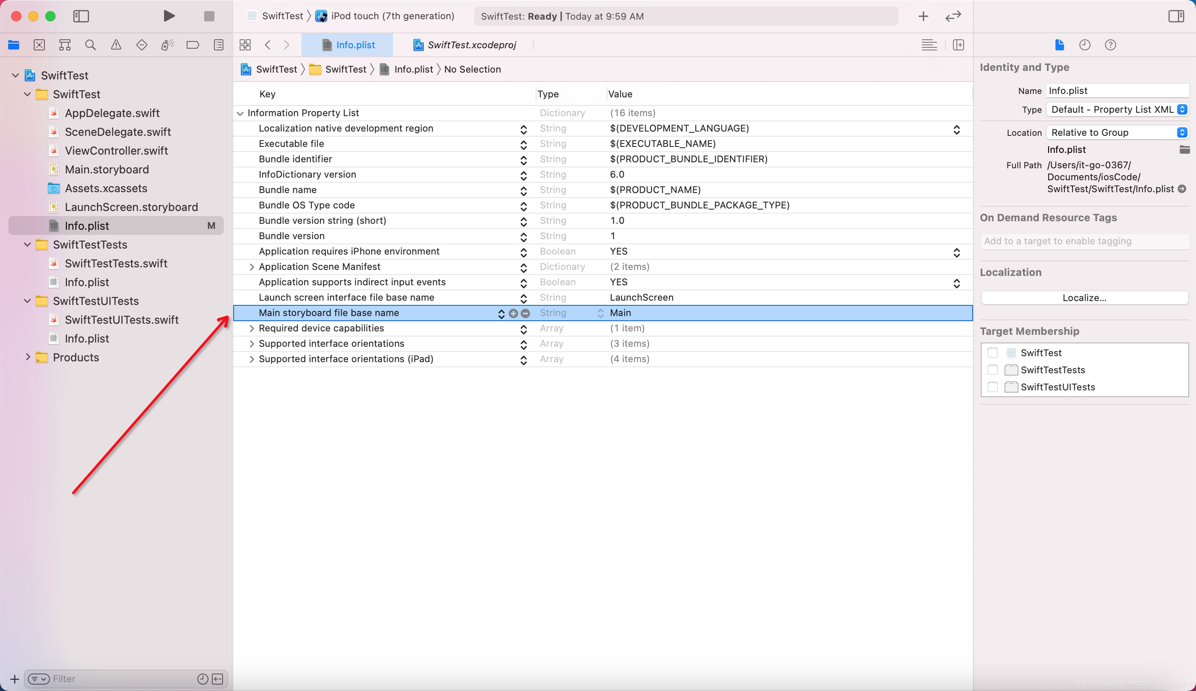Add new file with navigator plus button
1196x691 pixels.
pyautogui.click(x=14, y=679)
